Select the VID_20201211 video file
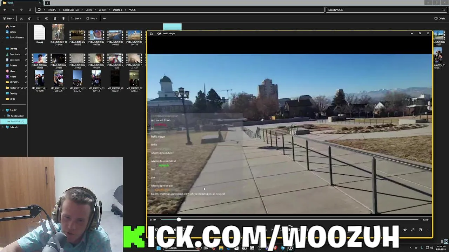The image size is (449, 252). (134, 81)
